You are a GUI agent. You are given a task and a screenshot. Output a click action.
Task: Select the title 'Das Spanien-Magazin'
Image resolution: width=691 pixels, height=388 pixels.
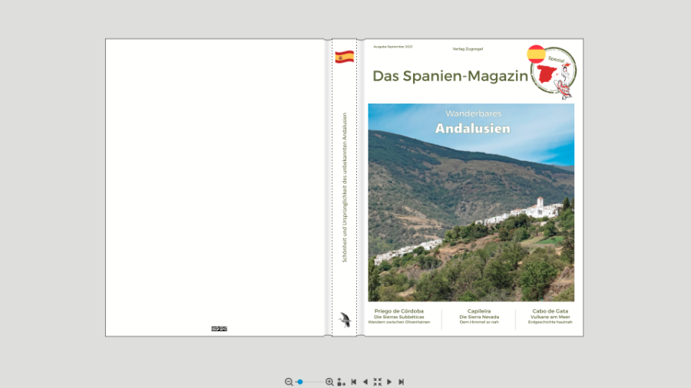pos(450,76)
